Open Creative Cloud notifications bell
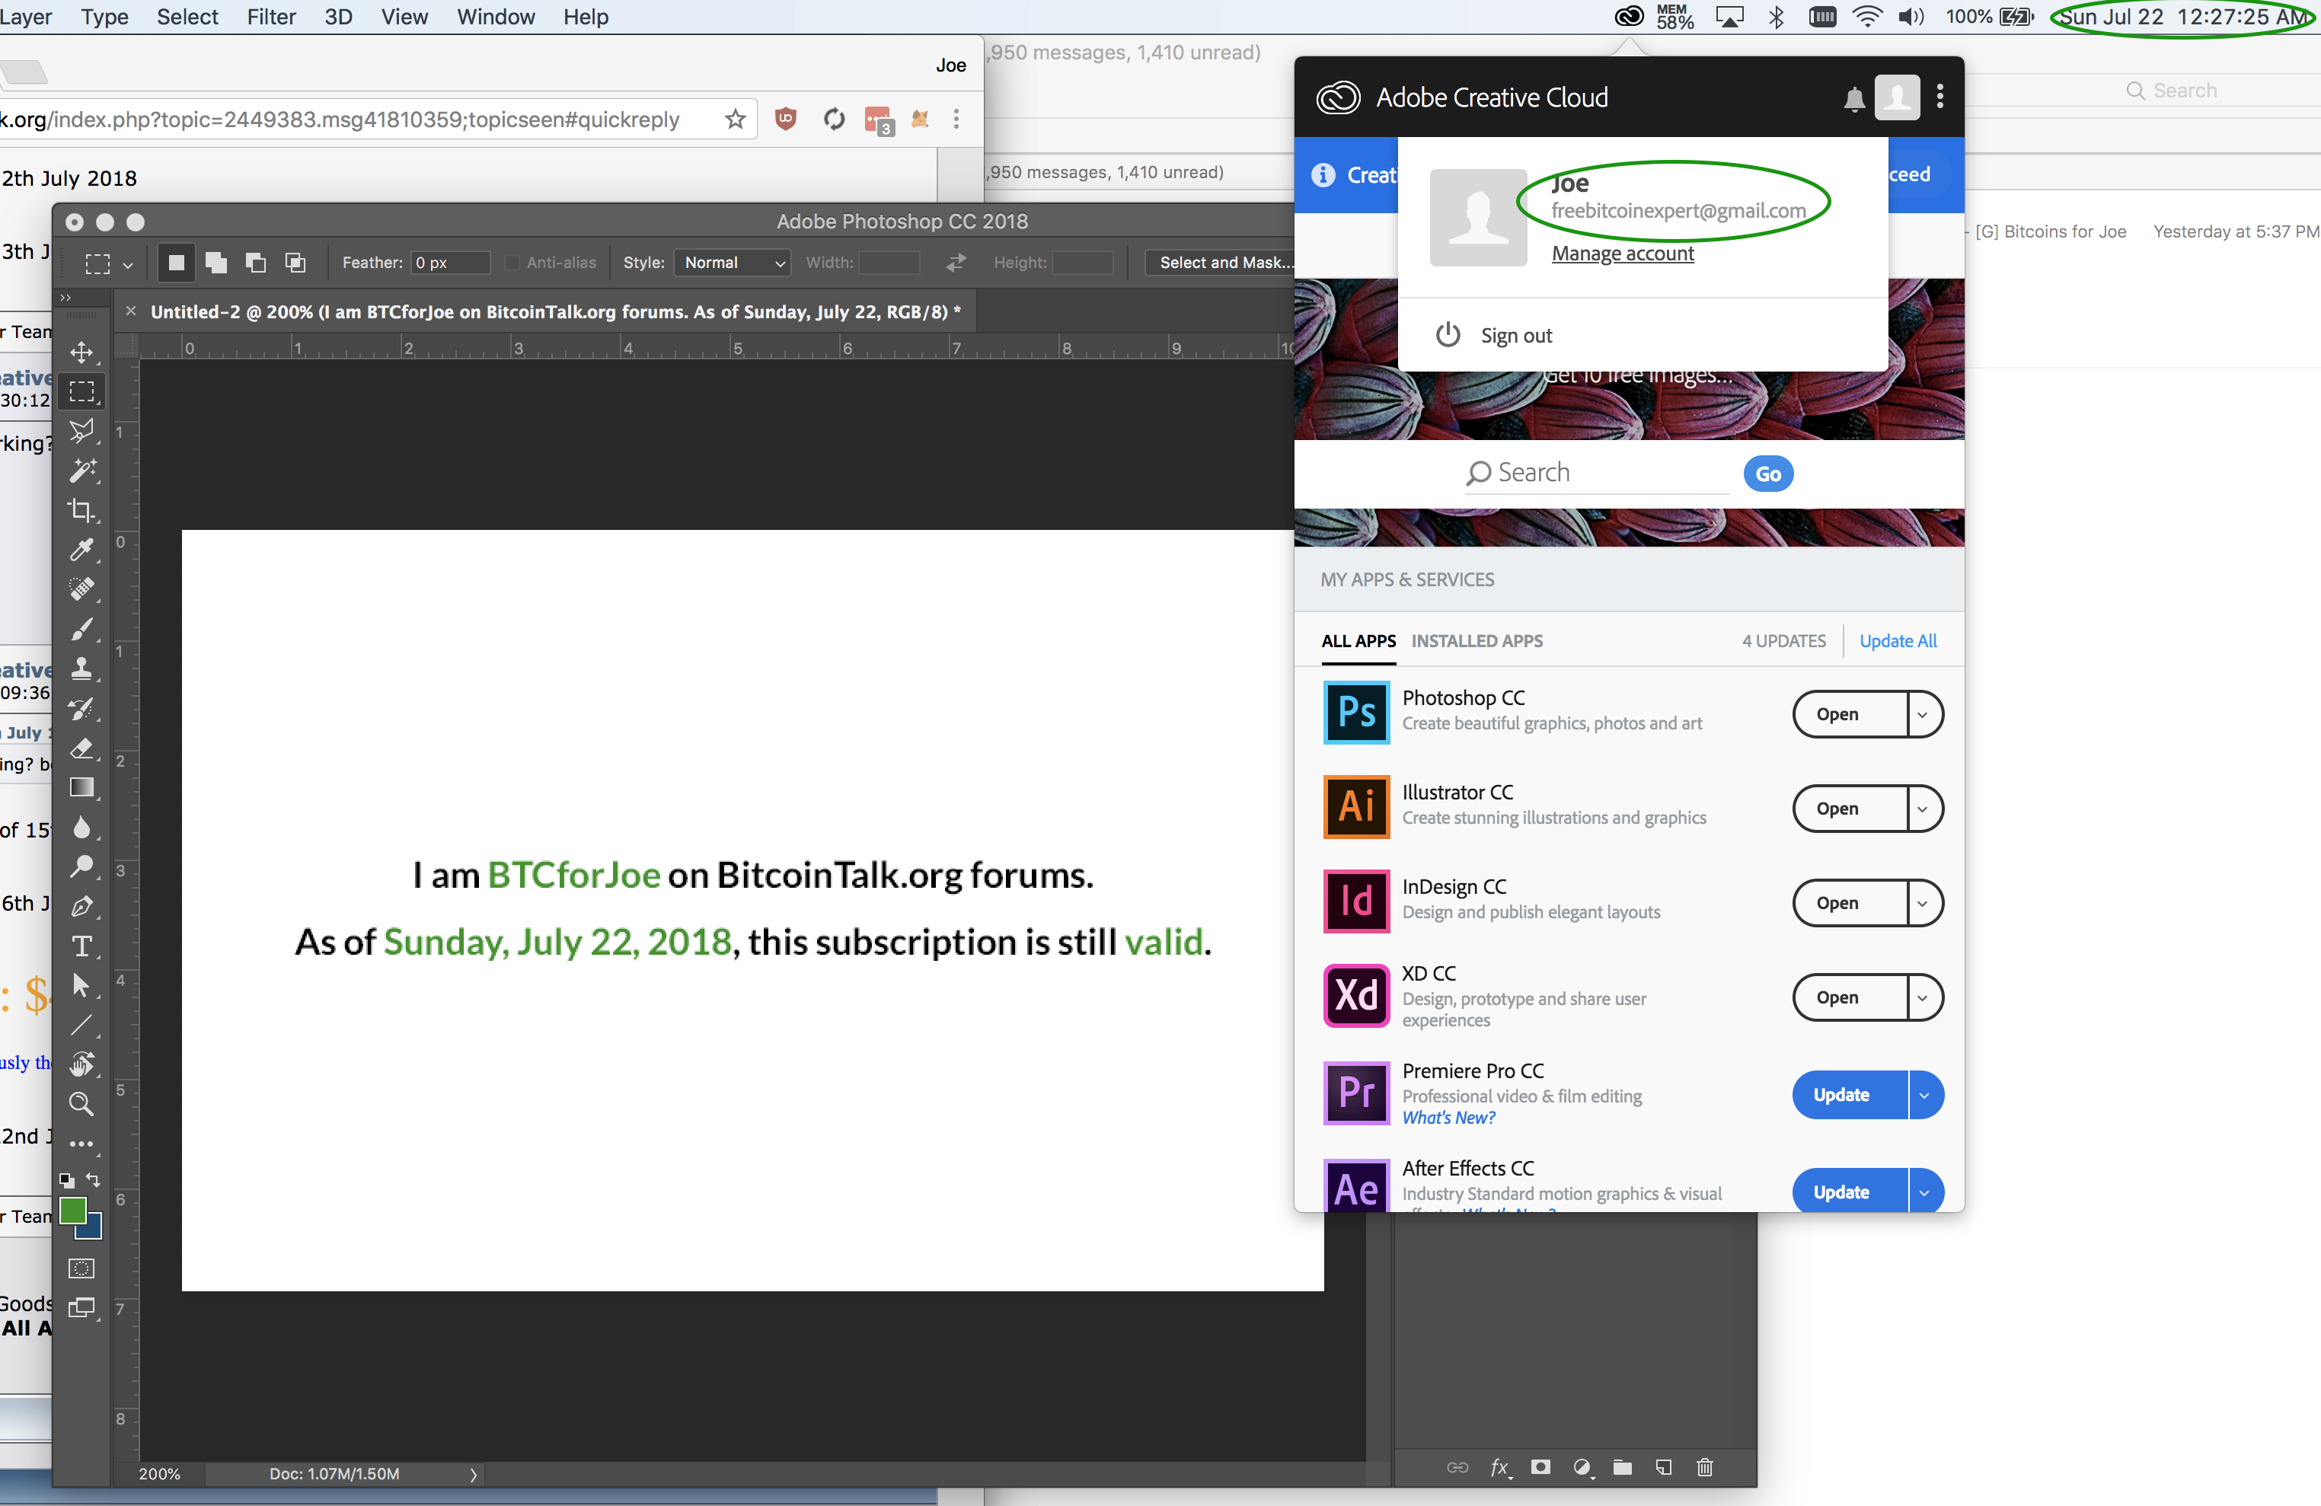Screen dimensions: 2321x1506 tap(1855, 98)
